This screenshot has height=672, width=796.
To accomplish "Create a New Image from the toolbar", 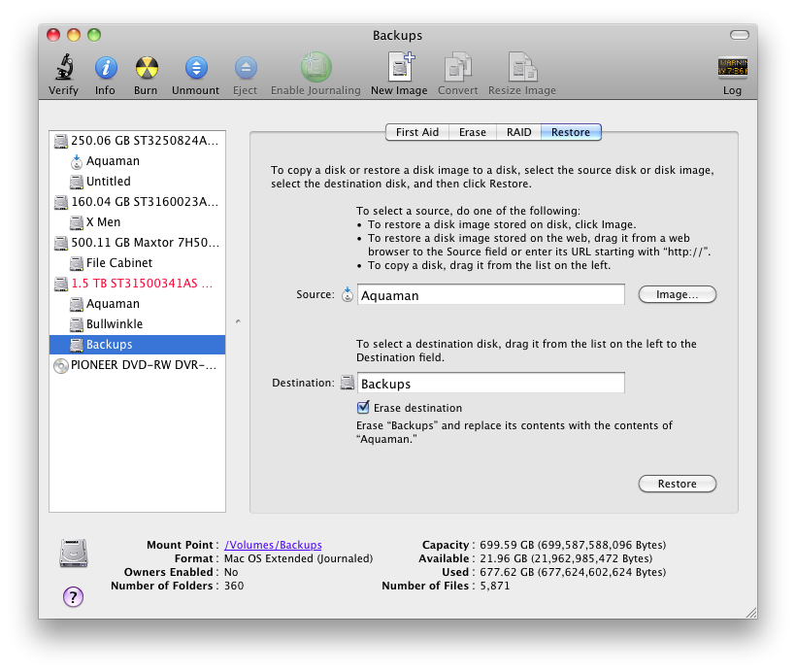I will tap(401, 67).
